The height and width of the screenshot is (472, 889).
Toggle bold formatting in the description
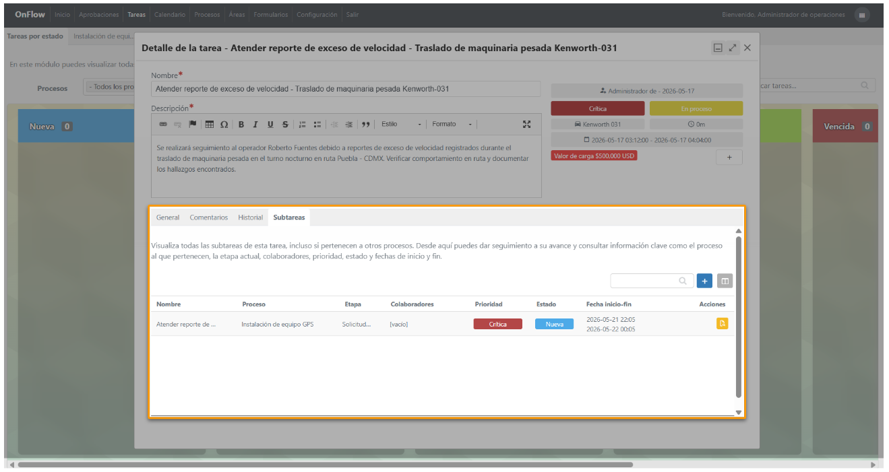click(x=241, y=125)
